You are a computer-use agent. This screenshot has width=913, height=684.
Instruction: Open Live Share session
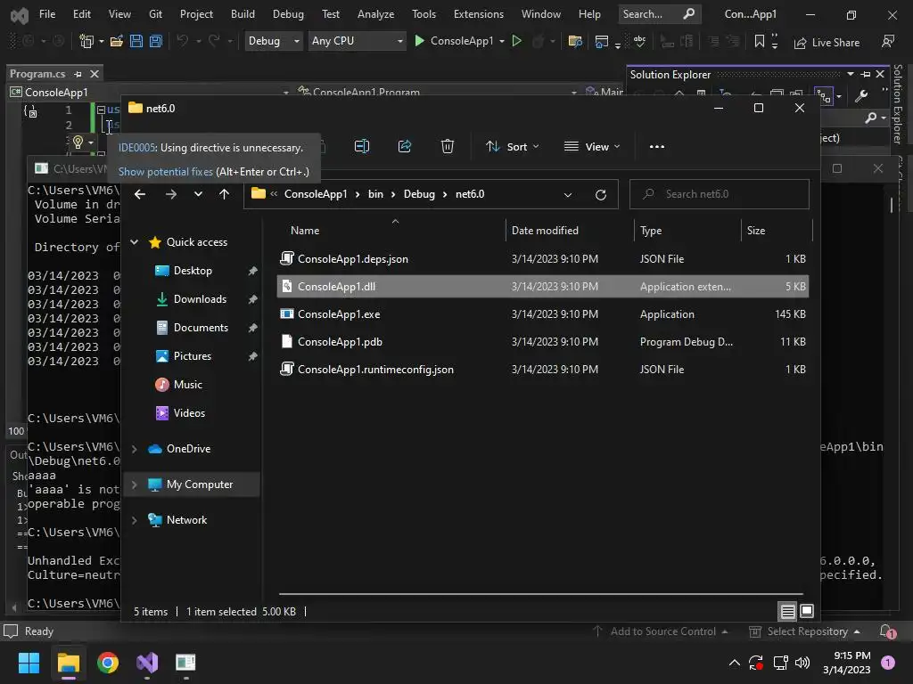click(827, 43)
